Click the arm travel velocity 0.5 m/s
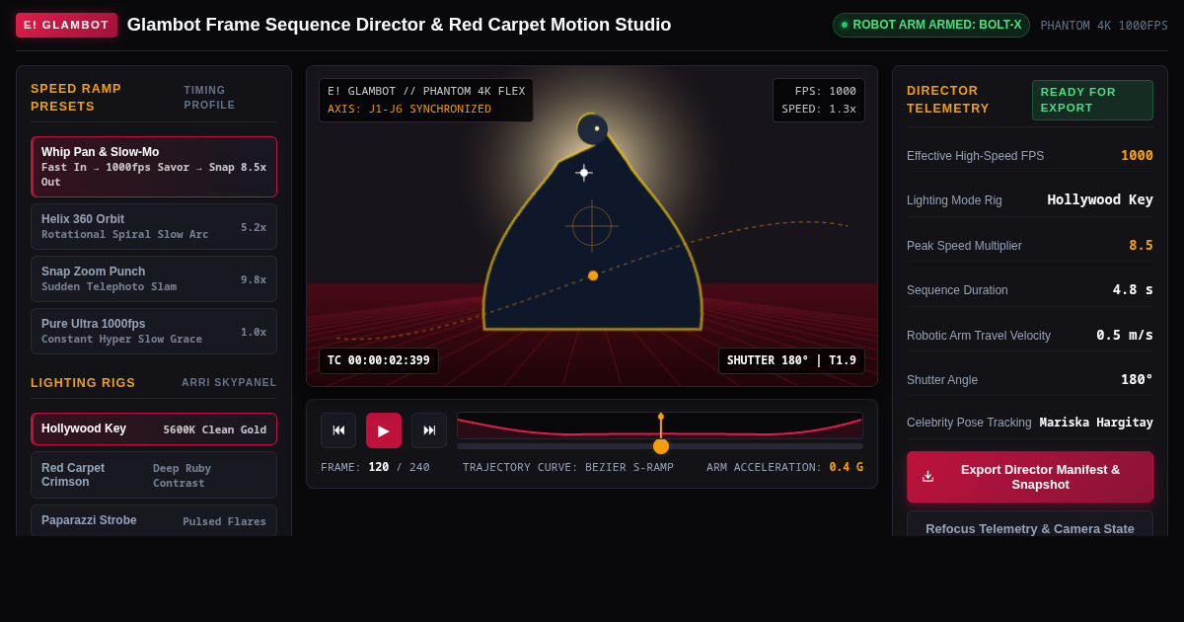Image resolution: width=1184 pixels, height=622 pixels. click(1125, 335)
